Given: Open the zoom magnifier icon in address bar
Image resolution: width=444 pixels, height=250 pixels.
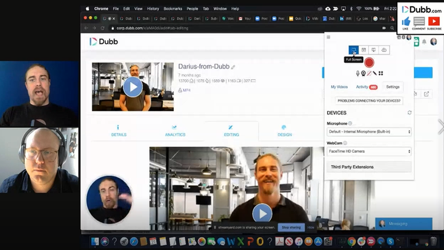Looking at the screenshot, I should click(x=392, y=28).
